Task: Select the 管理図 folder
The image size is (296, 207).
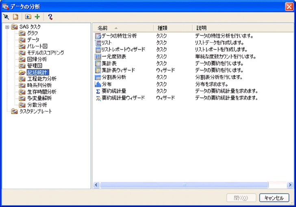Action: click(35, 66)
